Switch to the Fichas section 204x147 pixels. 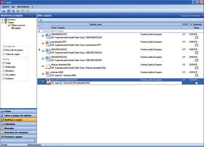18,111
